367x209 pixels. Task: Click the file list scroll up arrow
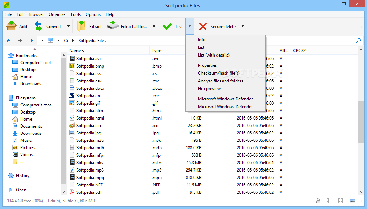[x=361, y=50]
